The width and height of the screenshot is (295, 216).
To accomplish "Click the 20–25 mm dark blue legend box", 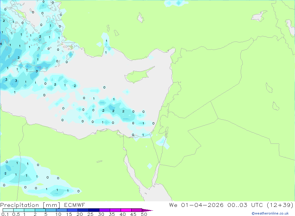I will [83, 210].
